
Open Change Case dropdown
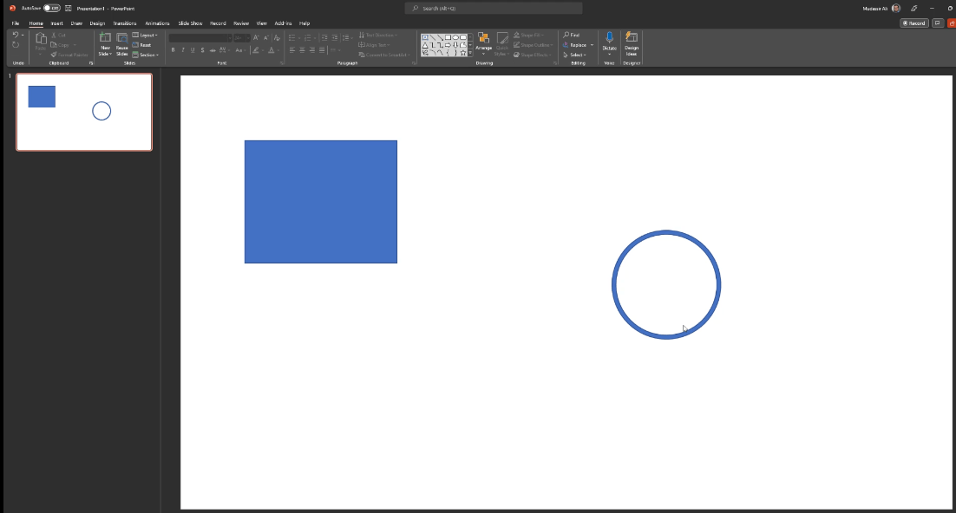(x=239, y=50)
